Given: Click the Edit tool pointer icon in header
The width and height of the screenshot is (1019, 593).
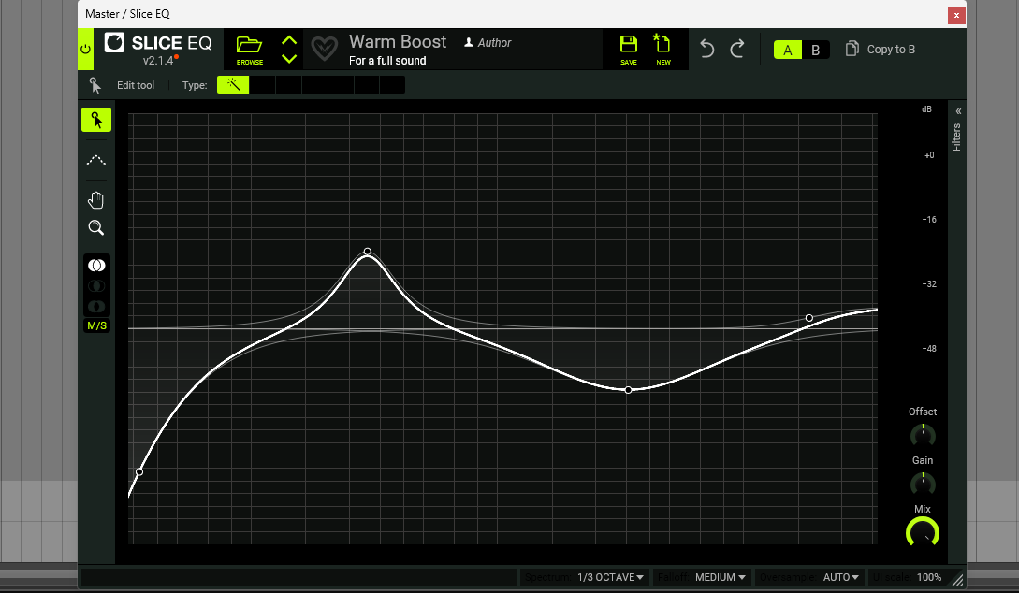Looking at the screenshot, I should tap(95, 85).
